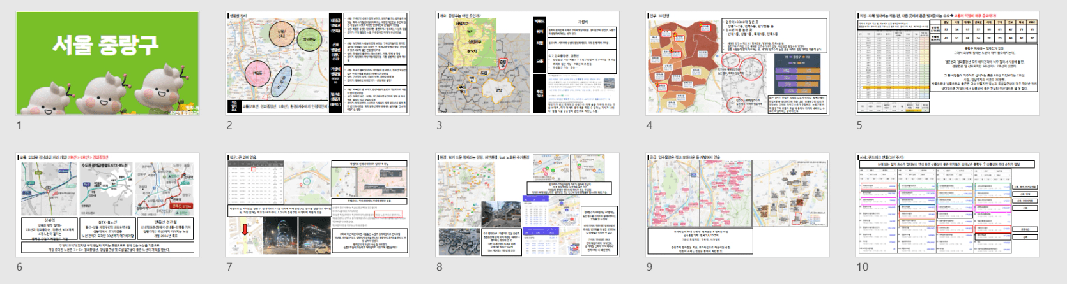Click slide number 3 label
Viewport: 1067px width, 284px height.
(x=440, y=125)
